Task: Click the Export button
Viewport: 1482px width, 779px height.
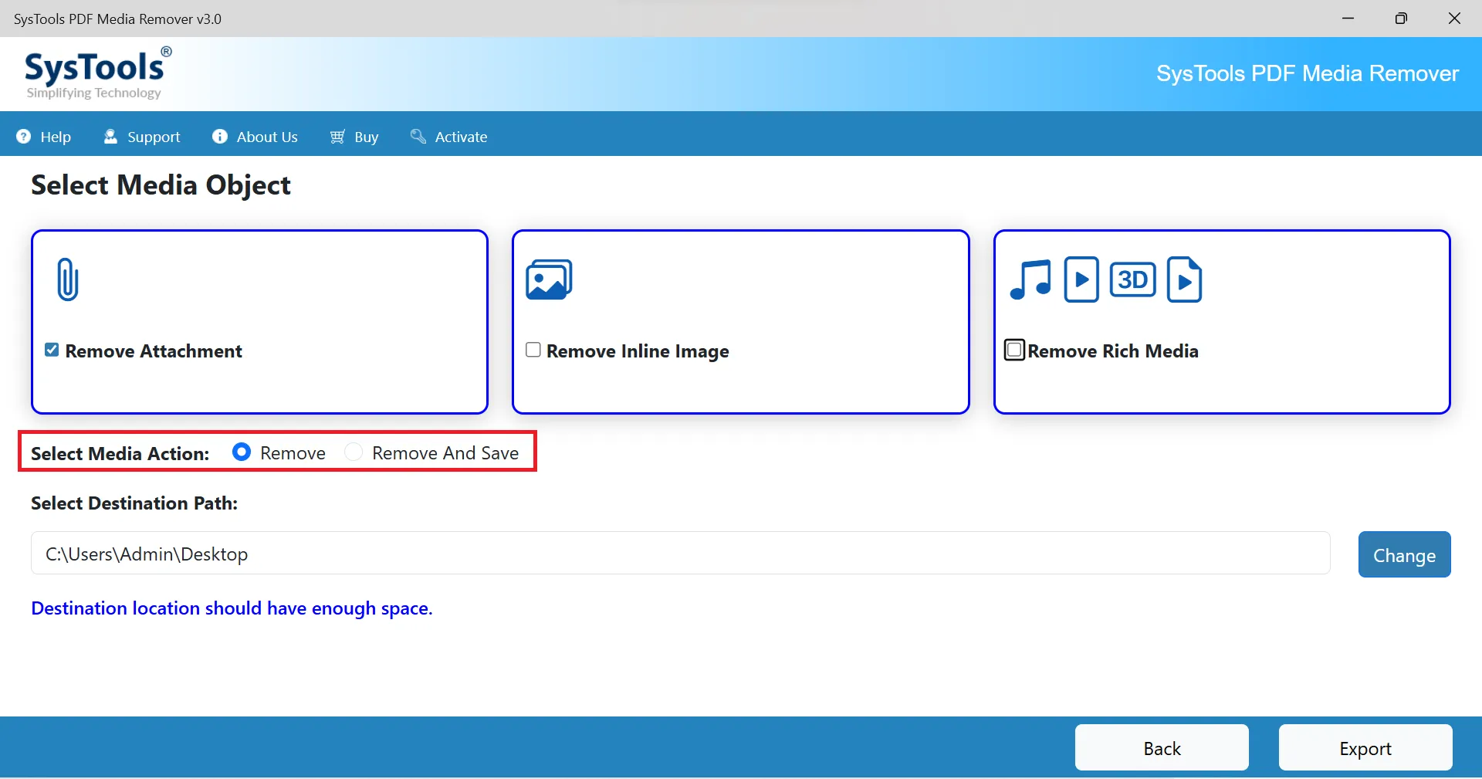Action: coord(1365,747)
